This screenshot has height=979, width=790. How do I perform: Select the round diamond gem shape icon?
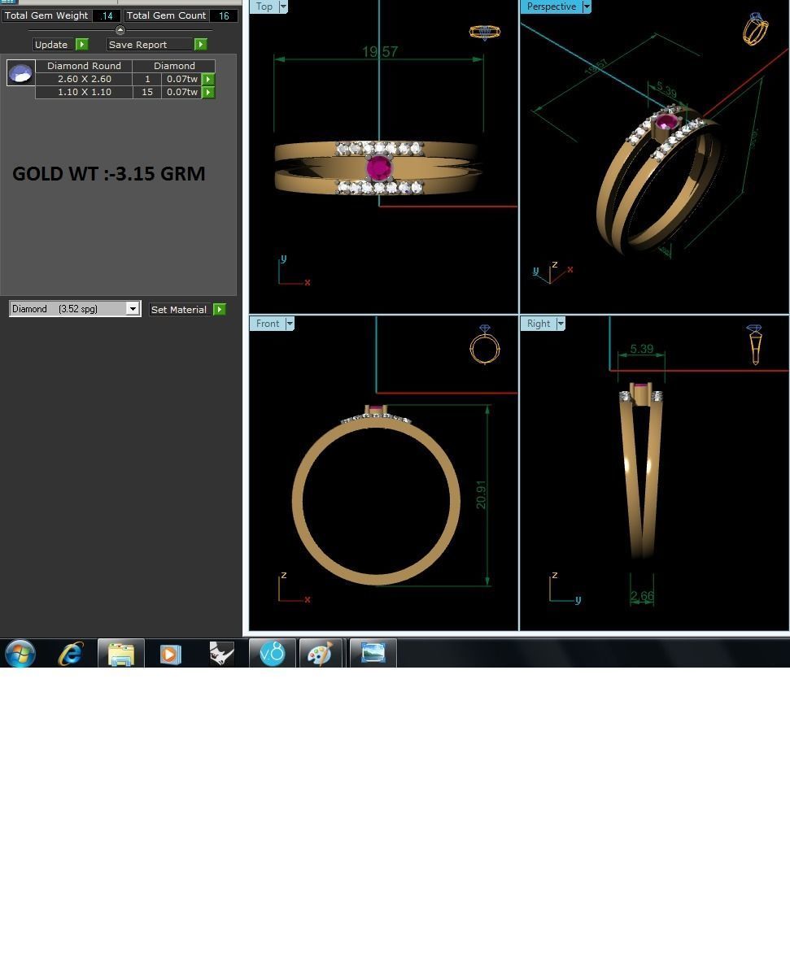tap(20, 73)
